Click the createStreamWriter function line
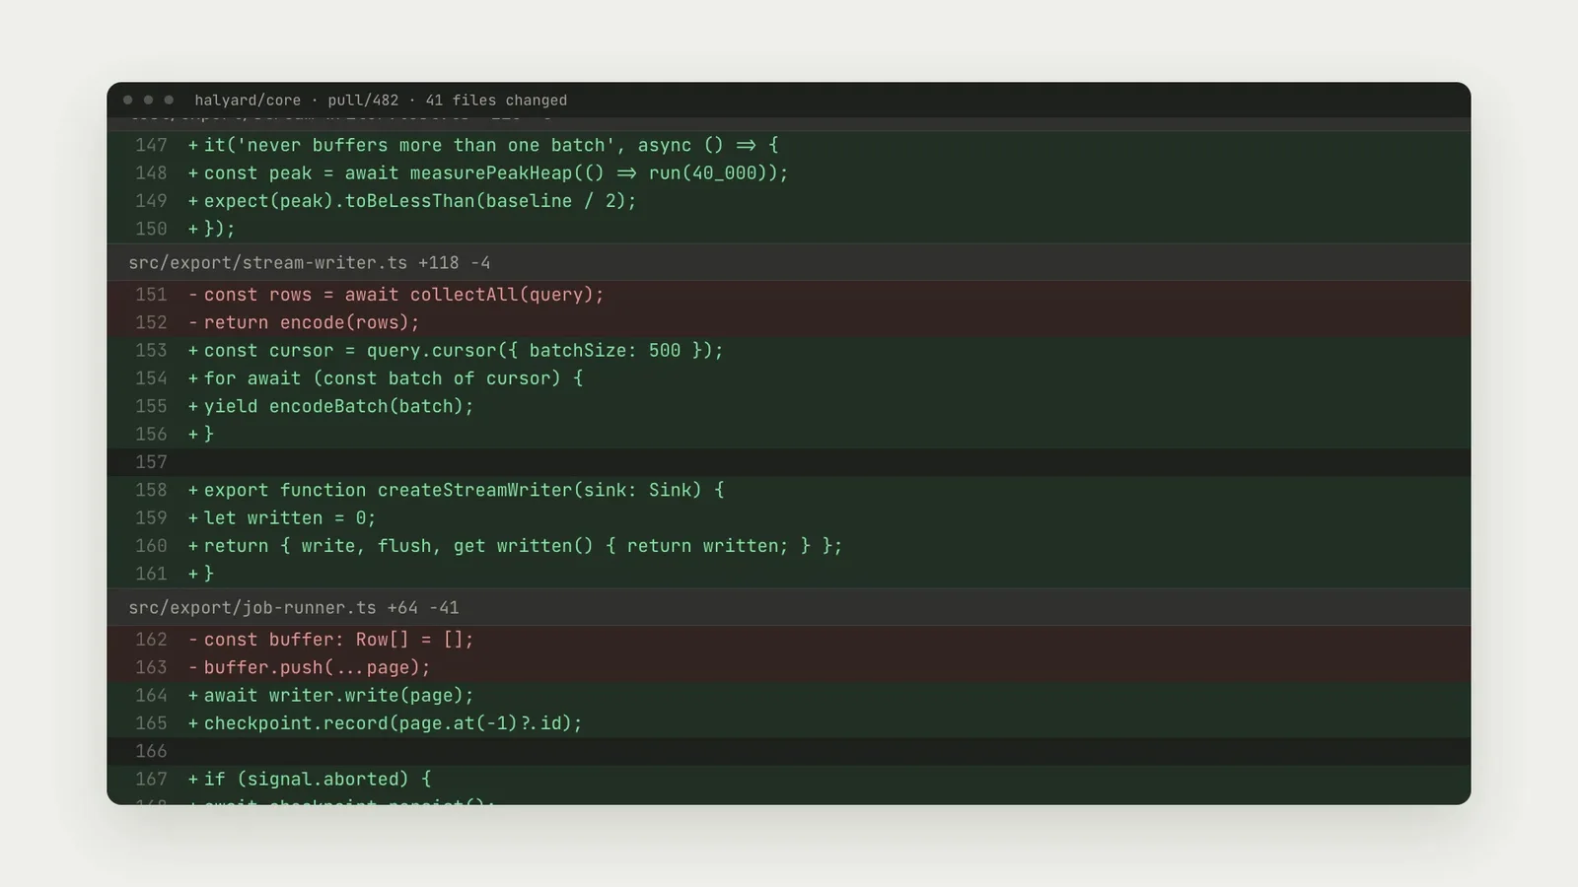The width and height of the screenshot is (1578, 887). [789, 490]
